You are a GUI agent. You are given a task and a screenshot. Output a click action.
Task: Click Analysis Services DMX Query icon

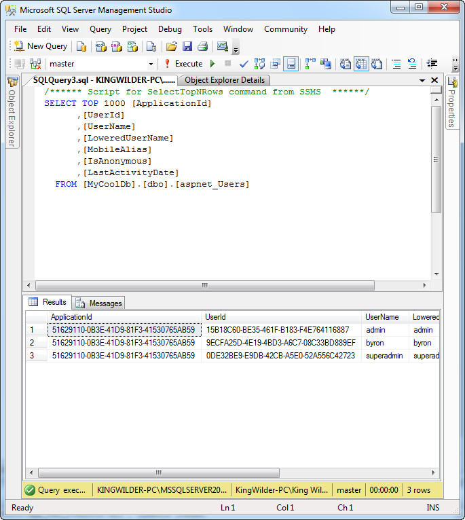pyautogui.click(x=116, y=46)
